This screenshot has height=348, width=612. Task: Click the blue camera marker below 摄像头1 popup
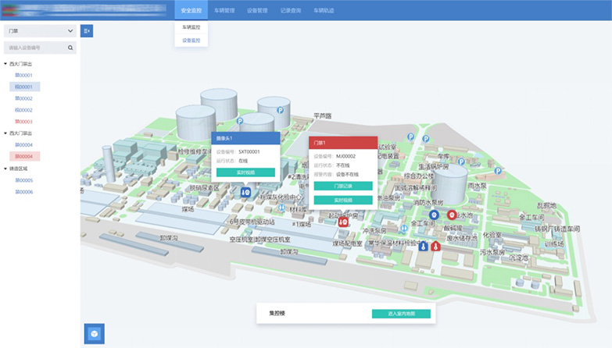pos(245,191)
